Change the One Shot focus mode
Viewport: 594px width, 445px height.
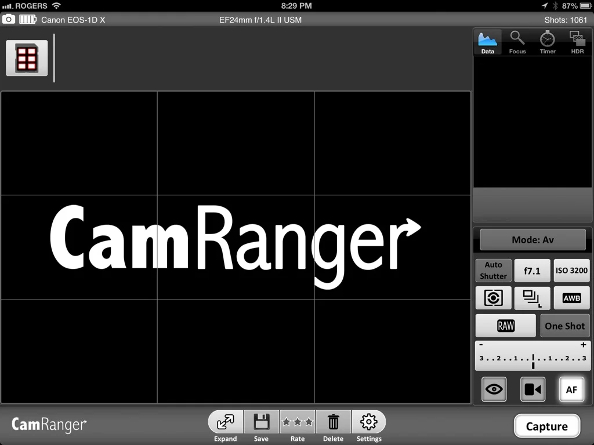564,326
